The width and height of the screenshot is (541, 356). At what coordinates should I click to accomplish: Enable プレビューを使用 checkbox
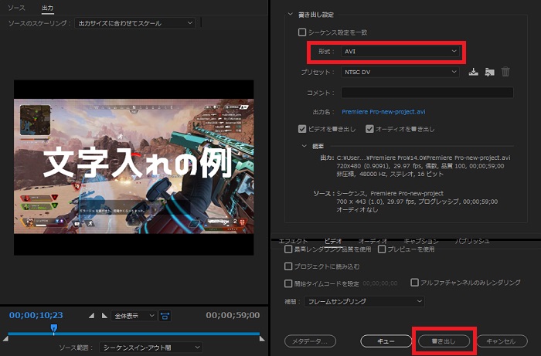[382, 249]
